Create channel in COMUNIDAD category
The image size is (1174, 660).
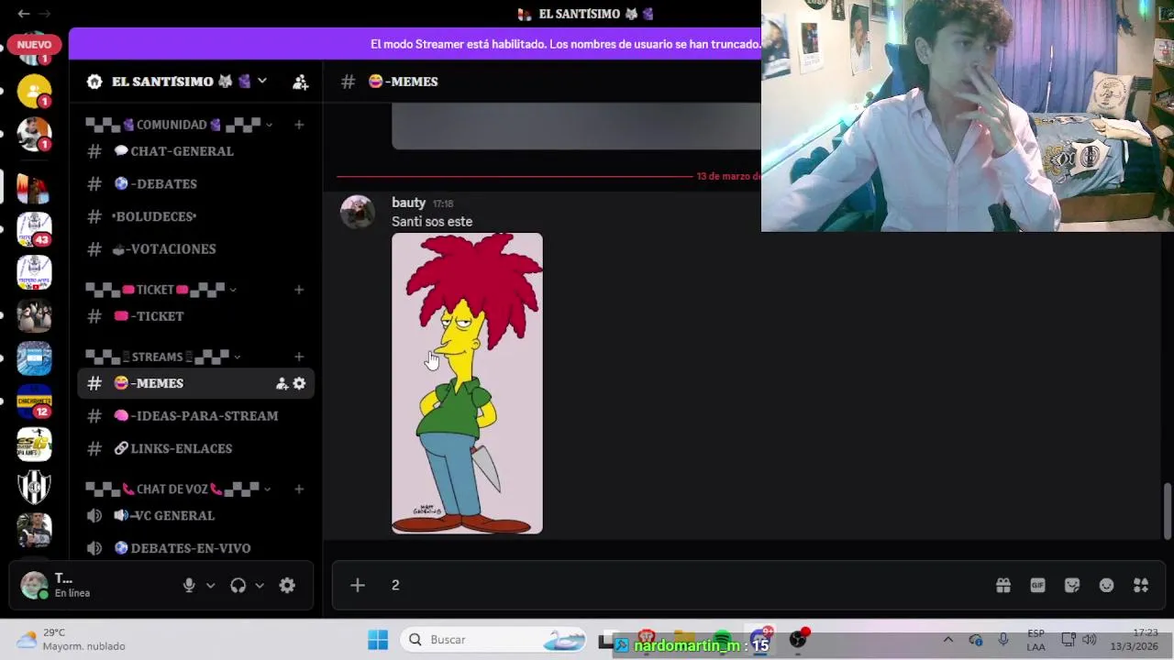coord(299,125)
